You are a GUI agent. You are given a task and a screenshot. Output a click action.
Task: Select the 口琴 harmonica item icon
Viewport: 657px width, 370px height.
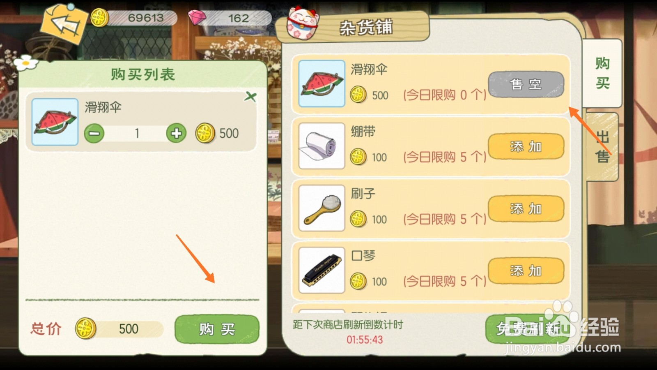tap(322, 270)
